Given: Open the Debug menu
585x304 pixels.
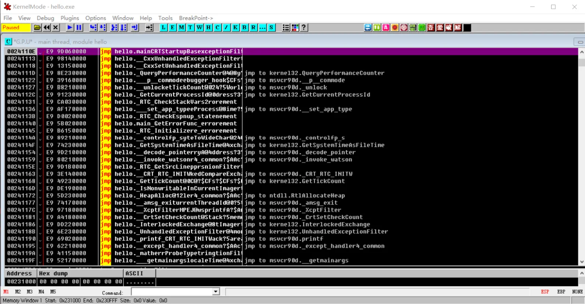Looking at the screenshot, I should [45, 18].
